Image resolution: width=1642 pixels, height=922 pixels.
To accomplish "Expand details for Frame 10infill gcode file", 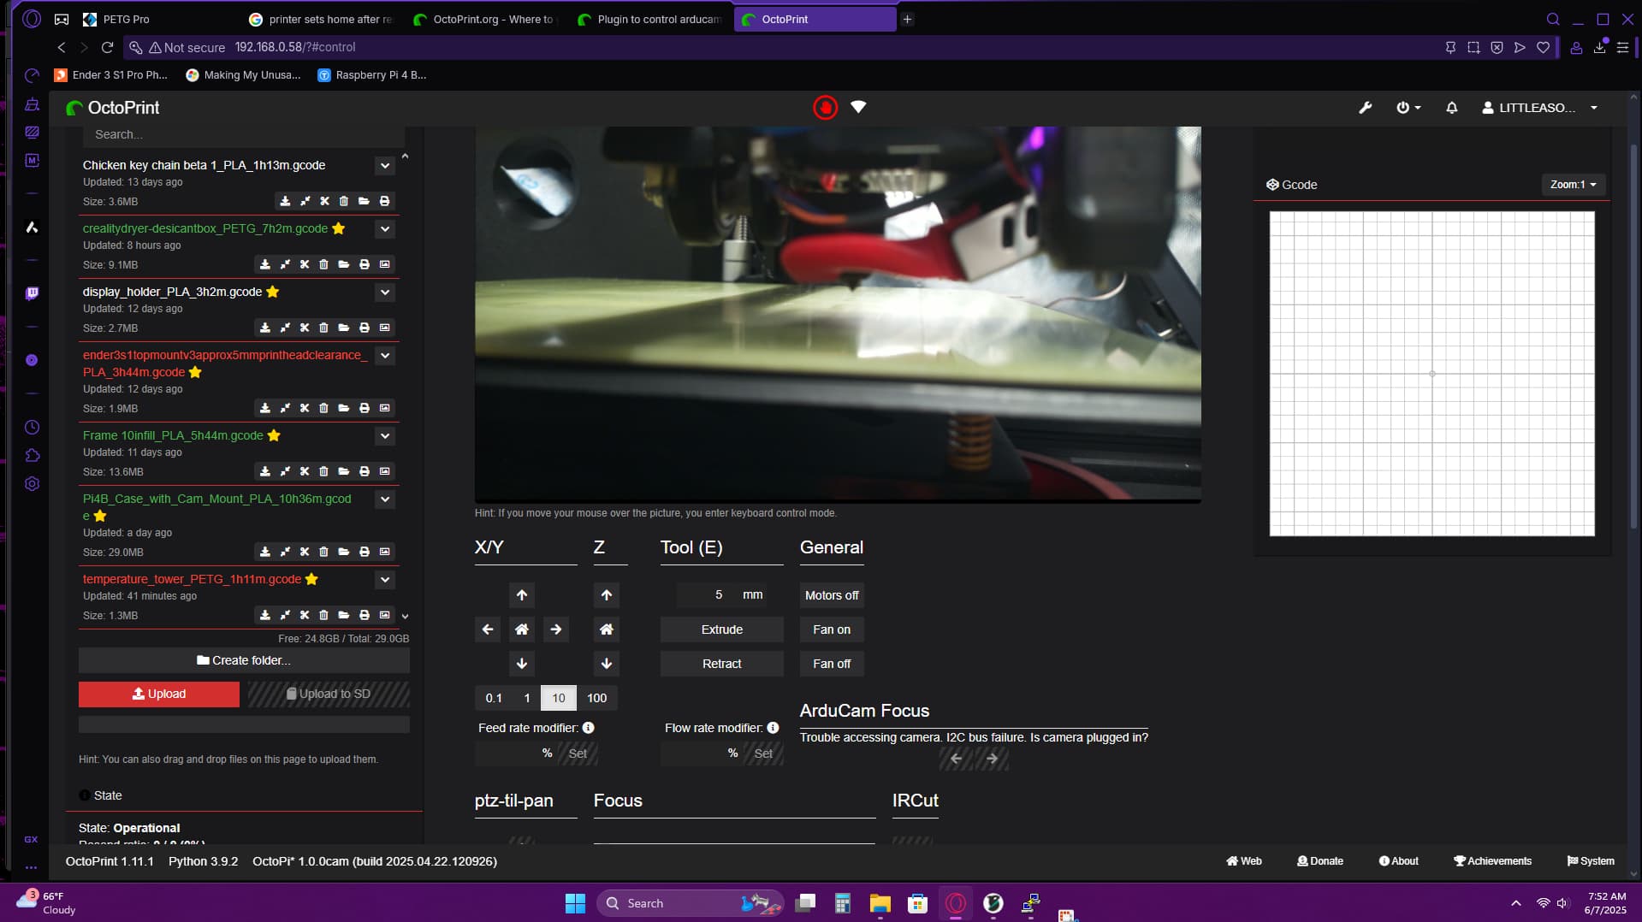I will (x=385, y=436).
